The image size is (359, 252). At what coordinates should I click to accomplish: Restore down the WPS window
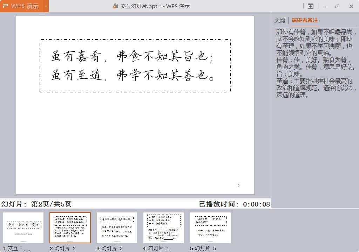pyautogui.click(x=337, y=6)
